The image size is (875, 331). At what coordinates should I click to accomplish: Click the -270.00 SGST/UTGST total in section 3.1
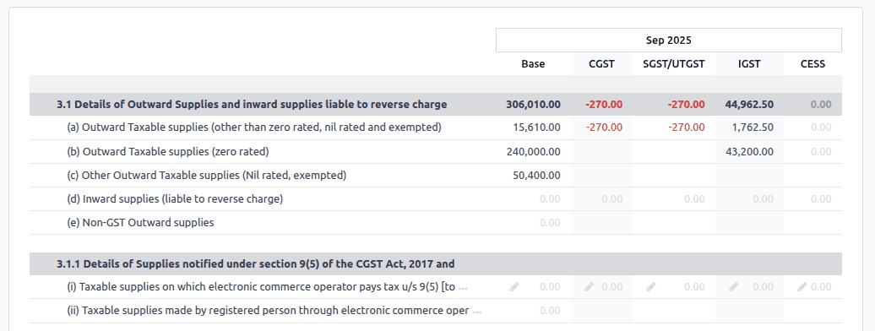[x=687, y=105]
